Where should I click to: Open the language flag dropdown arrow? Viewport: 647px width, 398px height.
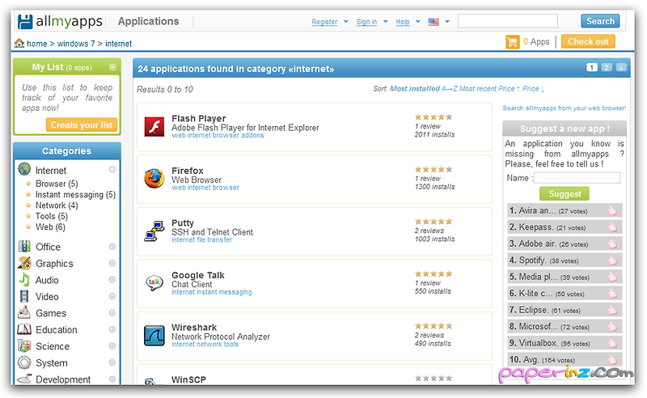tap(447, 22)
